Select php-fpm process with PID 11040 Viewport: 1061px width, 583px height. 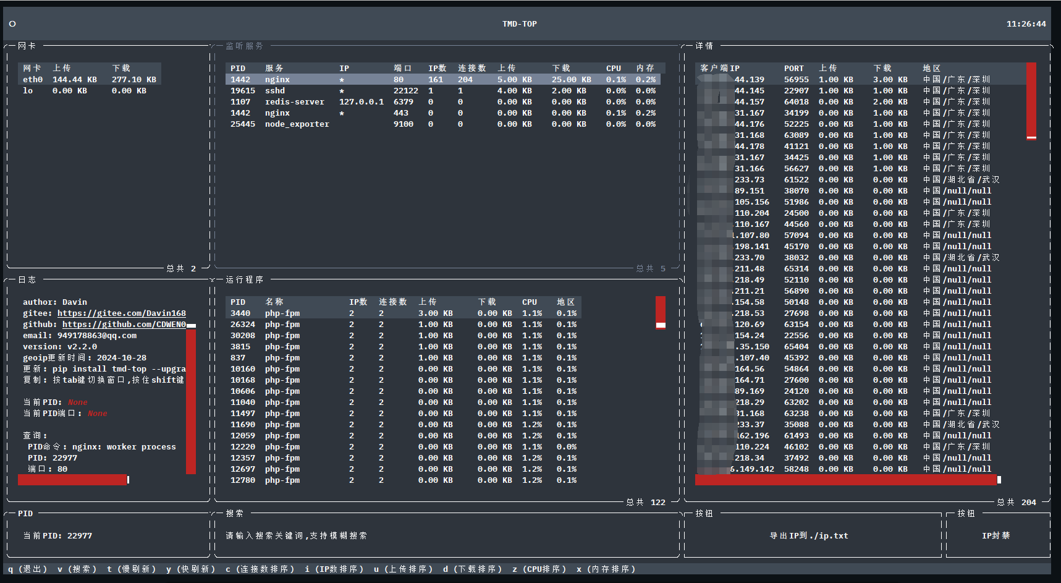404,402
